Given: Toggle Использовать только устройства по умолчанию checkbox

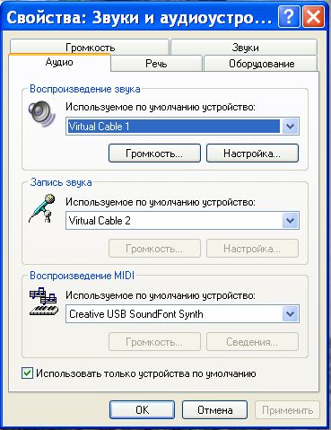Looking at the screenshot, I should [x=27, y=373].
